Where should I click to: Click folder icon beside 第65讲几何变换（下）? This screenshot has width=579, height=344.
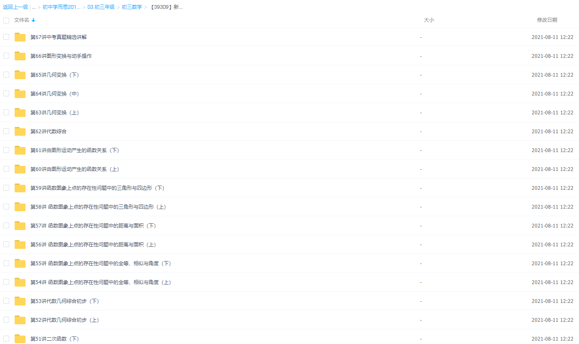click(x=20, y=75)
